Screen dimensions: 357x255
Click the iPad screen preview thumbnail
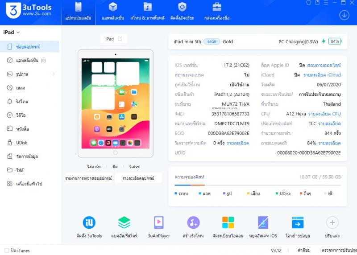point(116,103)
